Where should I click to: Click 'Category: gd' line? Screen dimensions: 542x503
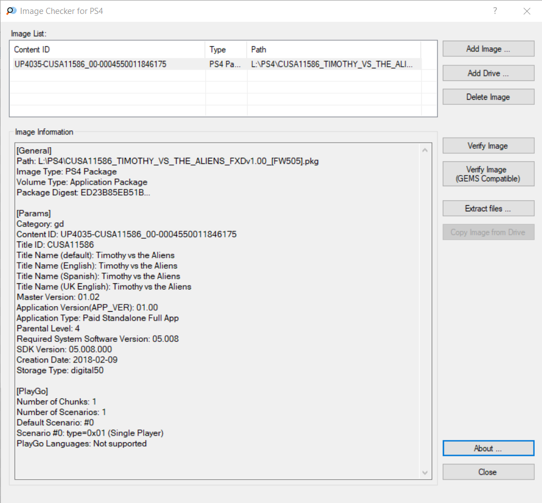(40, 224)
